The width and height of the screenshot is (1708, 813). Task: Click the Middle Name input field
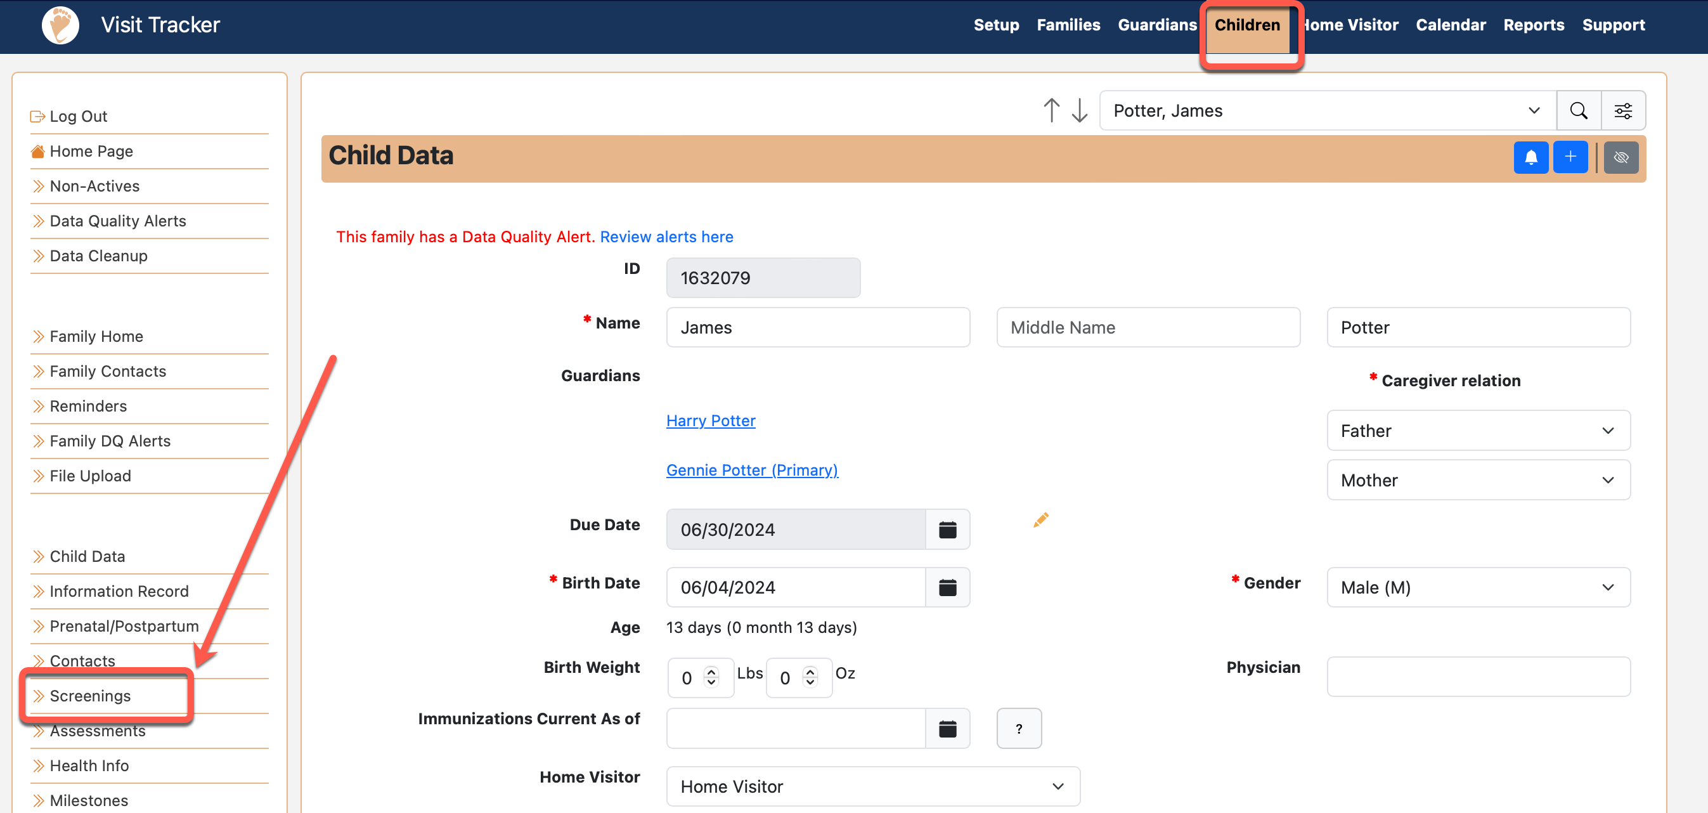click(x=1148, y=327)
